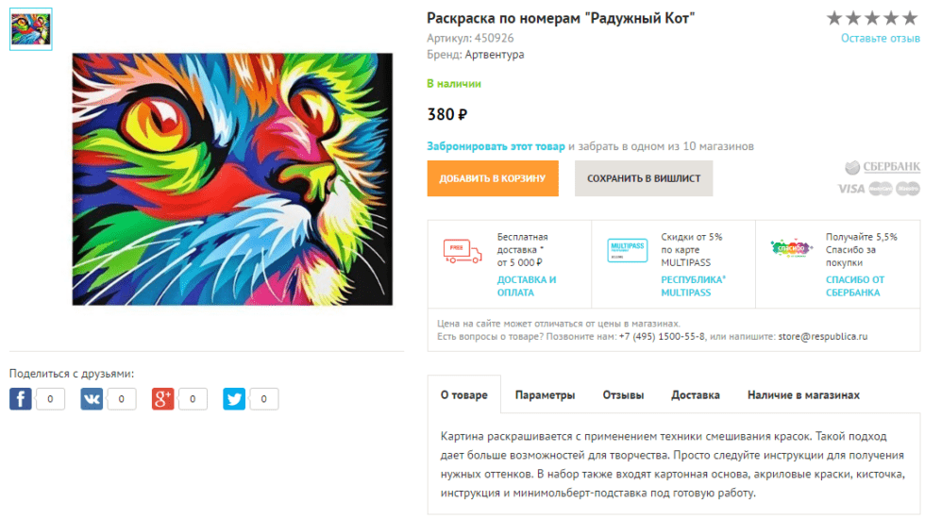Open the Параметры tab
The height and width of the screenshot is (519, 925).
(x=545, y=395)
